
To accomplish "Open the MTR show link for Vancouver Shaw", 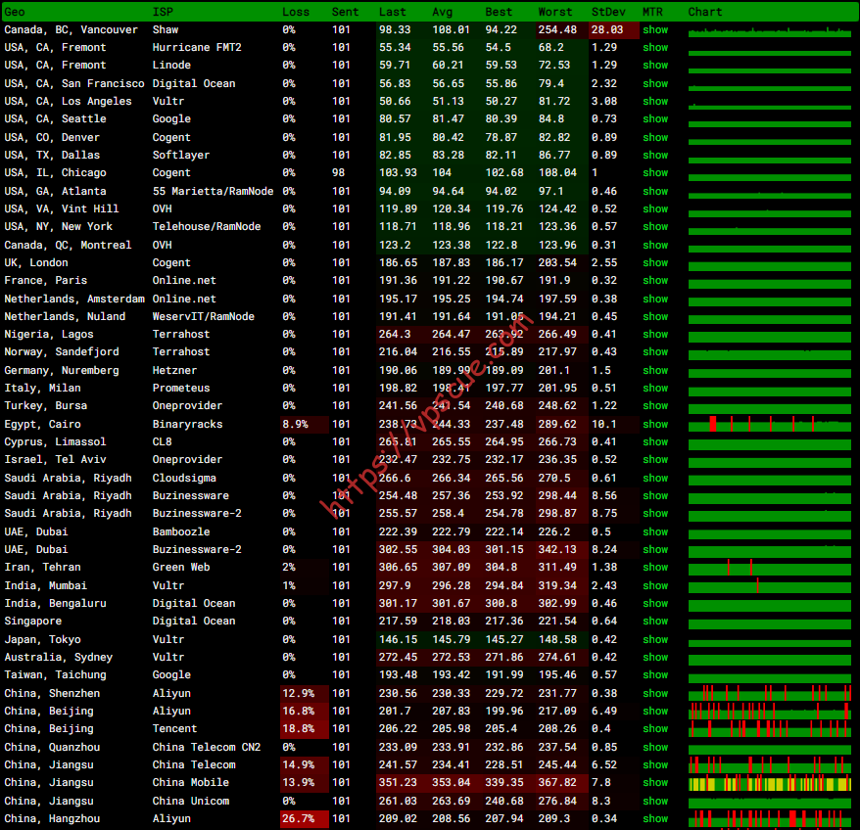I will pos(655,29).
